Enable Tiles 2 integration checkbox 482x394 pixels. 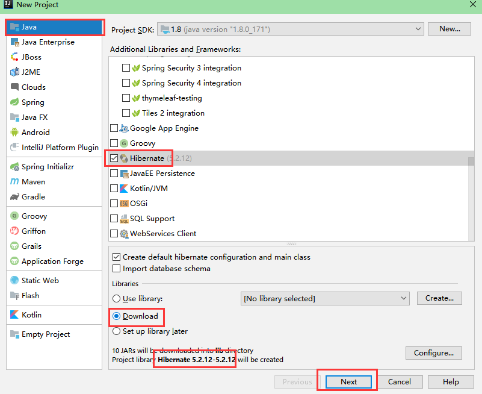[126, 113]
